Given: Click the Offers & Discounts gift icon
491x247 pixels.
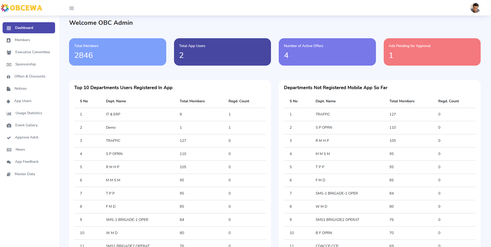Looking at the screenshot, I should click(9, 77).
